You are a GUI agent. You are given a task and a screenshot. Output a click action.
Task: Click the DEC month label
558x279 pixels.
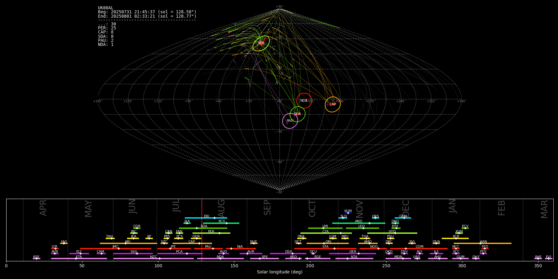(406, 208)
